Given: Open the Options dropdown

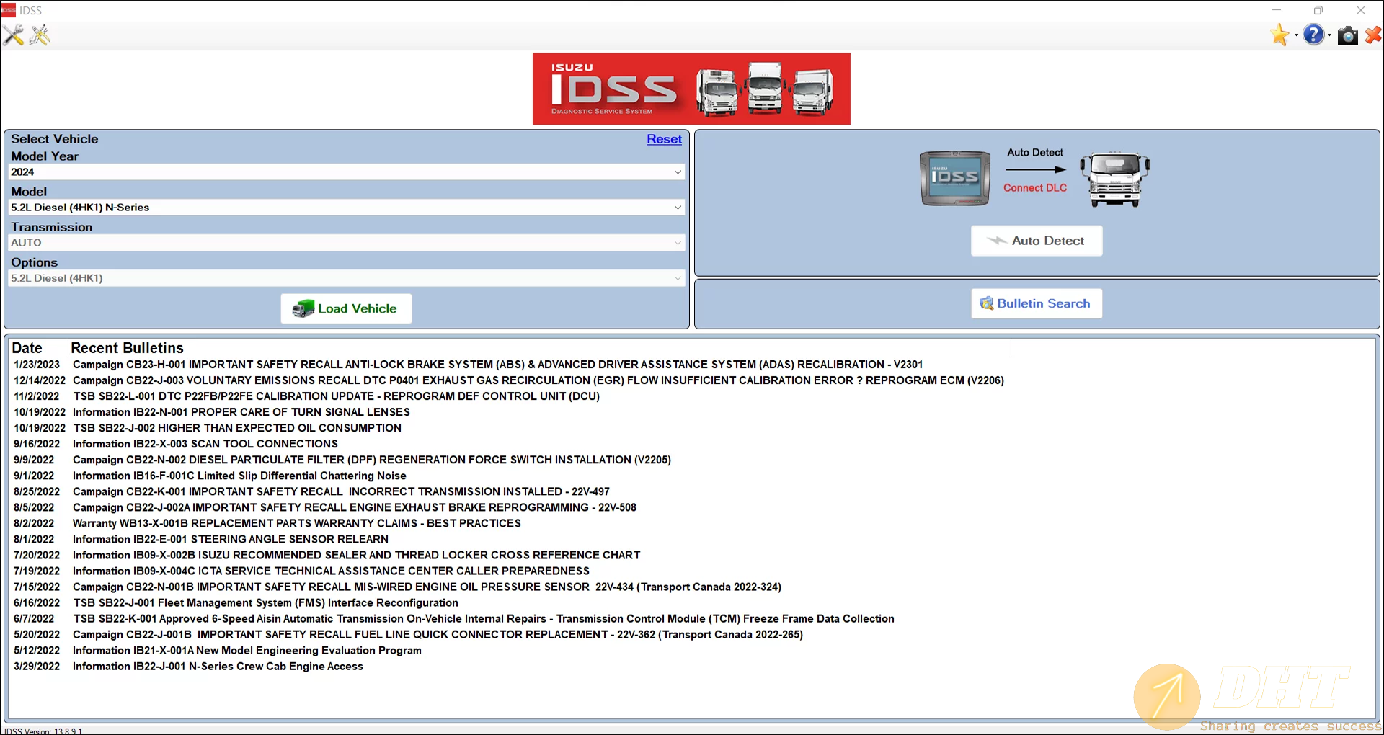Looking at the screenshot, I should pyautogui.click(x=346, y=278).
